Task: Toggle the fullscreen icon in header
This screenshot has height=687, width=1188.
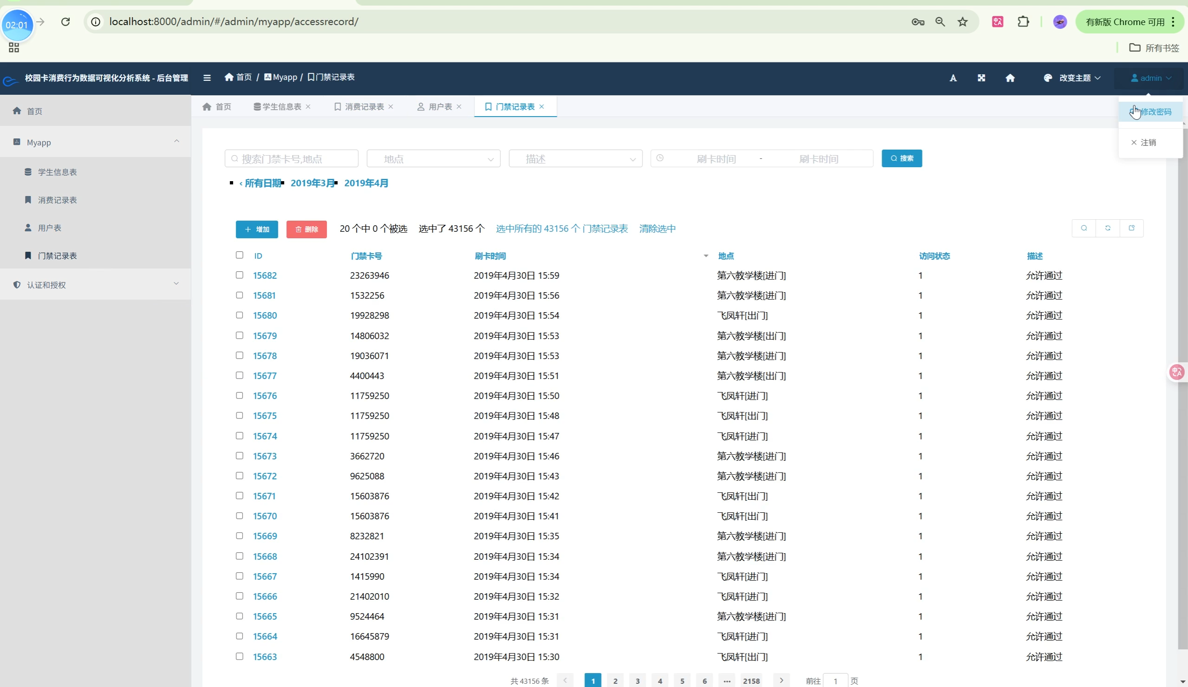Action: pos(981,78)
